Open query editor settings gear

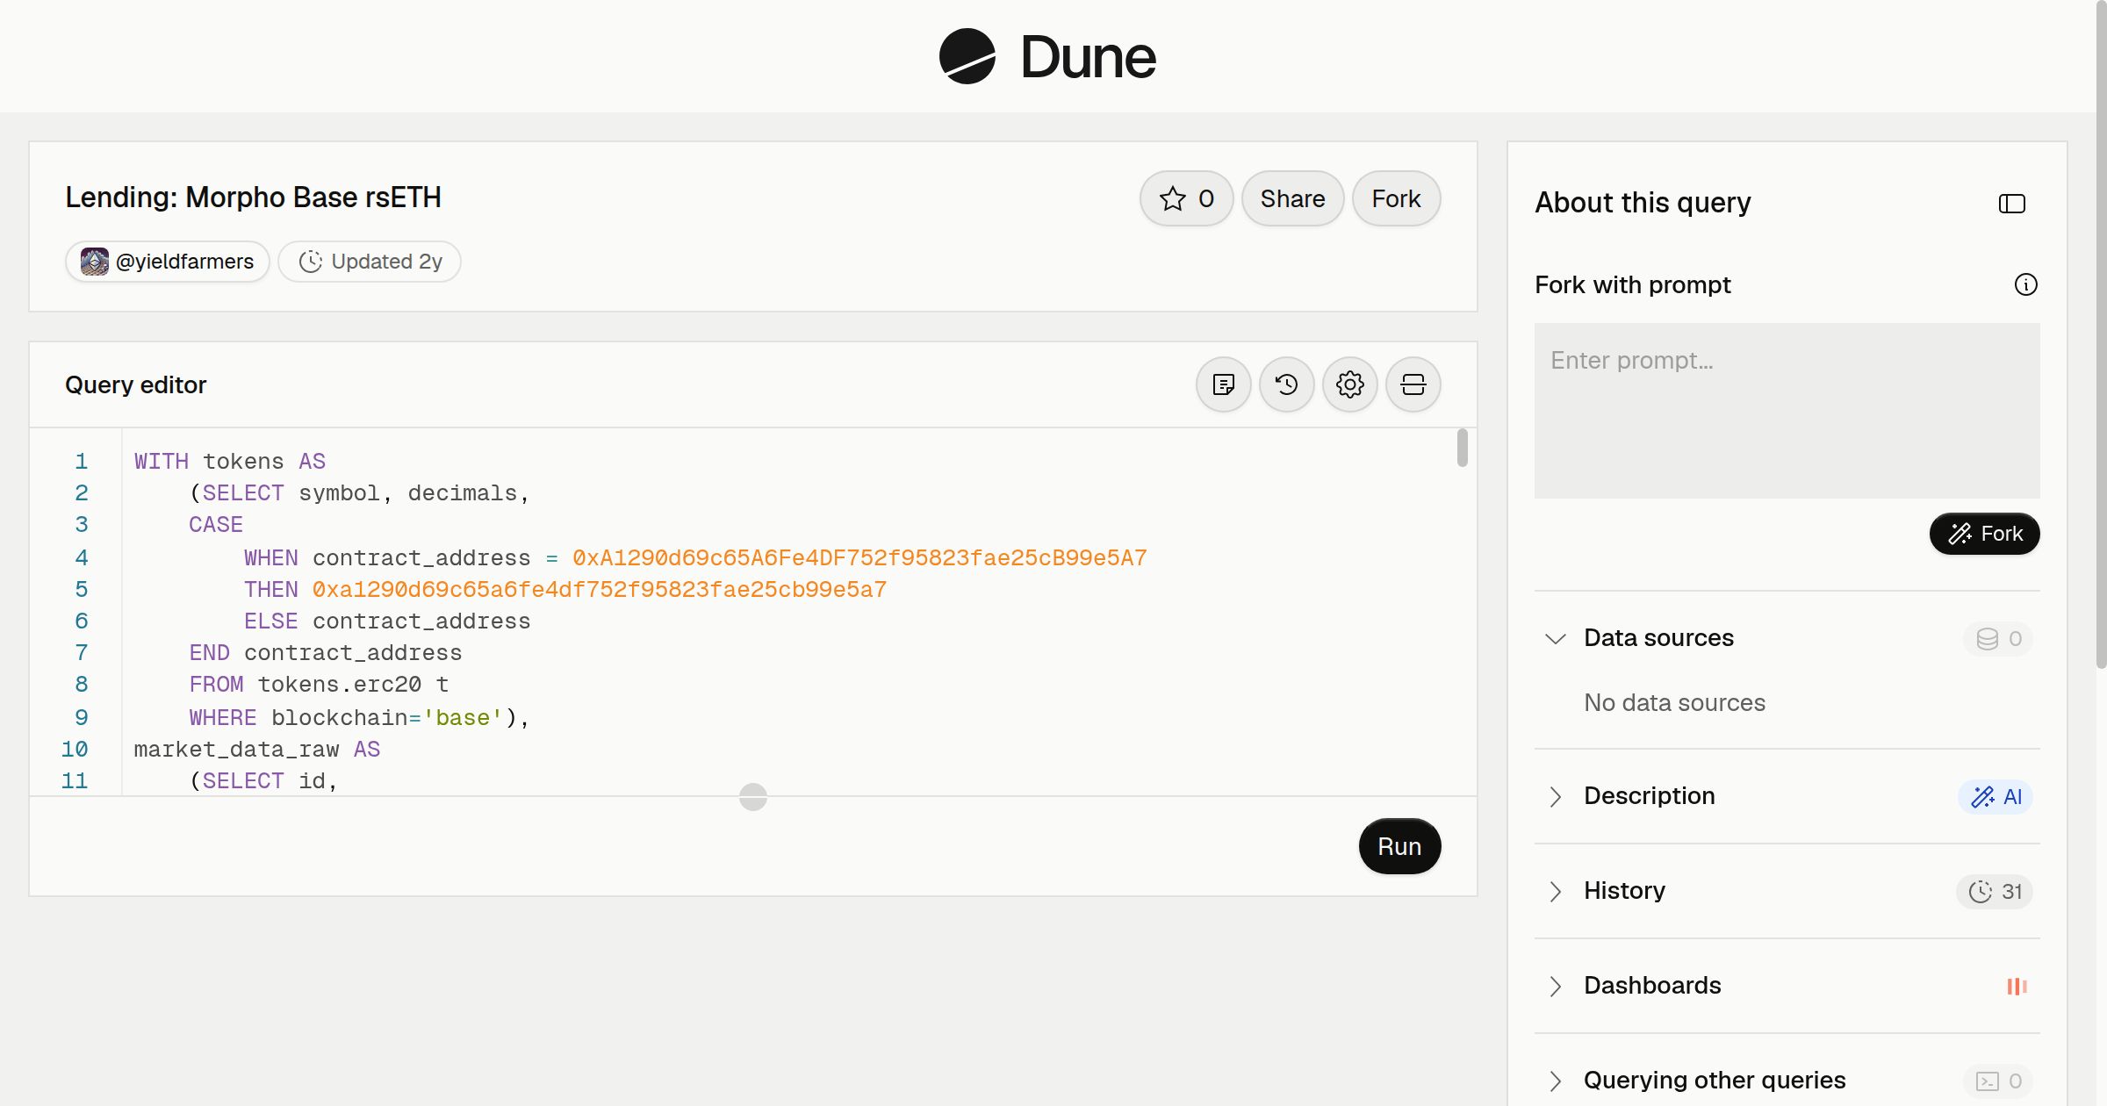pyautogui.click(x=1349, y=384)
